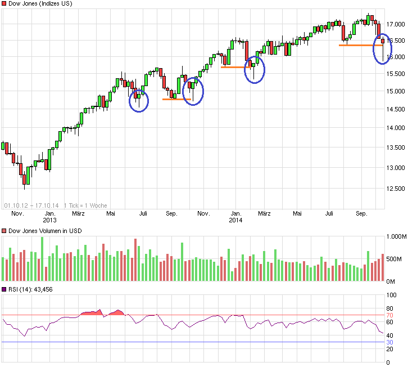Click the 14.000 price axis label

396,128
